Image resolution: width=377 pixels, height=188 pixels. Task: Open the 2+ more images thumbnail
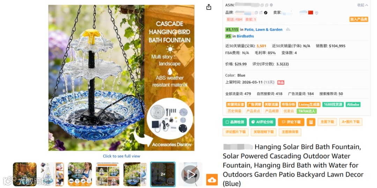163,174
